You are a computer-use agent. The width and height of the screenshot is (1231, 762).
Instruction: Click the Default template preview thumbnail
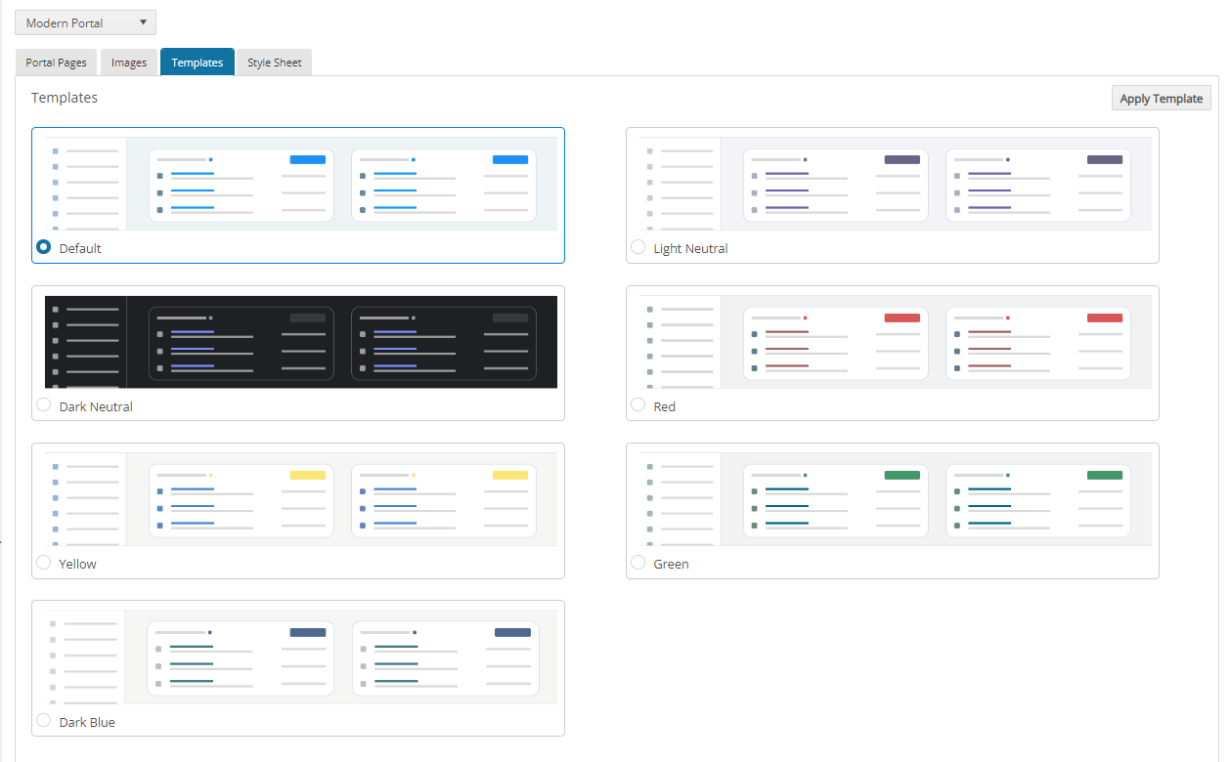[x=301, y=184]
